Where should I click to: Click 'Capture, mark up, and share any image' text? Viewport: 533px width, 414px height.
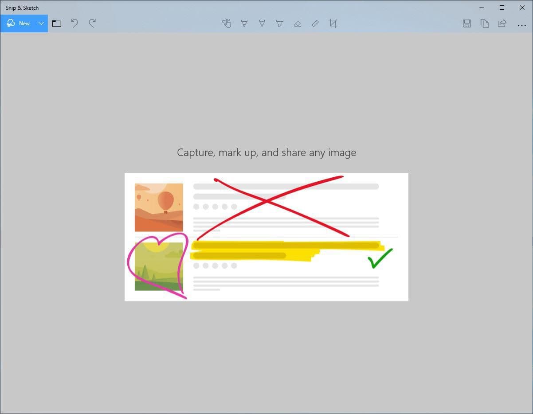(266, 152)
